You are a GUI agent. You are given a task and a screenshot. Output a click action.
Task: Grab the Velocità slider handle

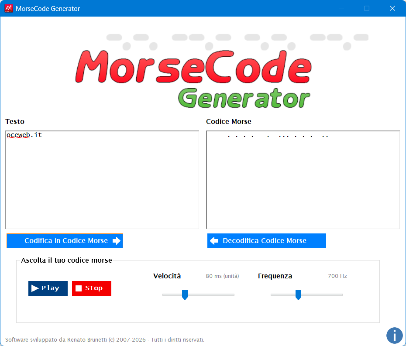coord(185,295)
